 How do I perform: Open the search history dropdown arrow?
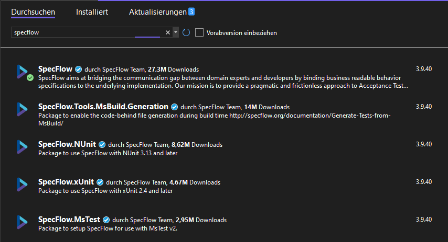click(x=176, y=32)
